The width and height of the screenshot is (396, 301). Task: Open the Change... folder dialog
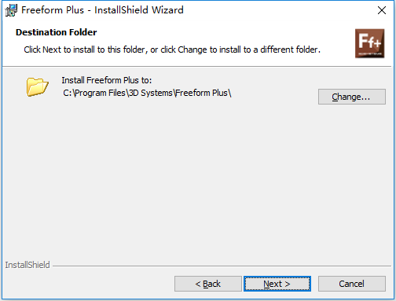pyautogui.click(x=352, y=97)
